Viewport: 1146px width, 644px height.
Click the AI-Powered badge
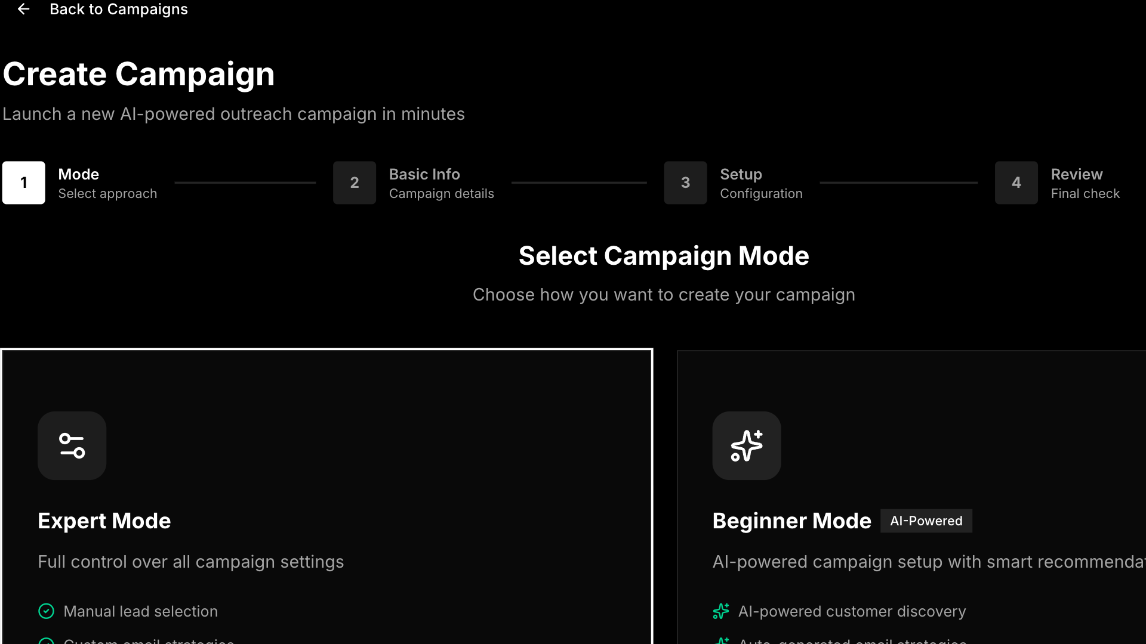(x=926, y=521)
